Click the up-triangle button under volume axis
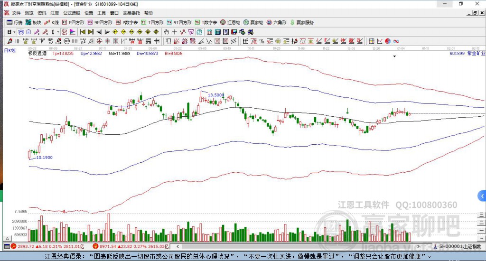Viewport: 486px width, 261px height. [x=8, y=238]
